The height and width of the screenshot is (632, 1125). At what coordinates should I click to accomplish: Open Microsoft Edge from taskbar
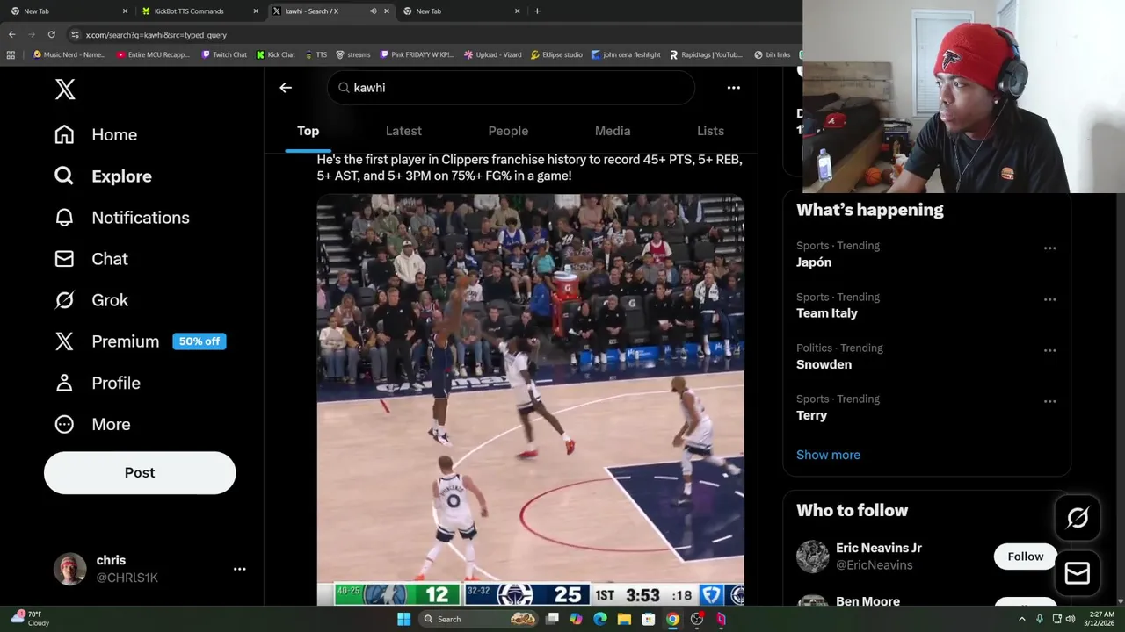[x=599, y=619]
